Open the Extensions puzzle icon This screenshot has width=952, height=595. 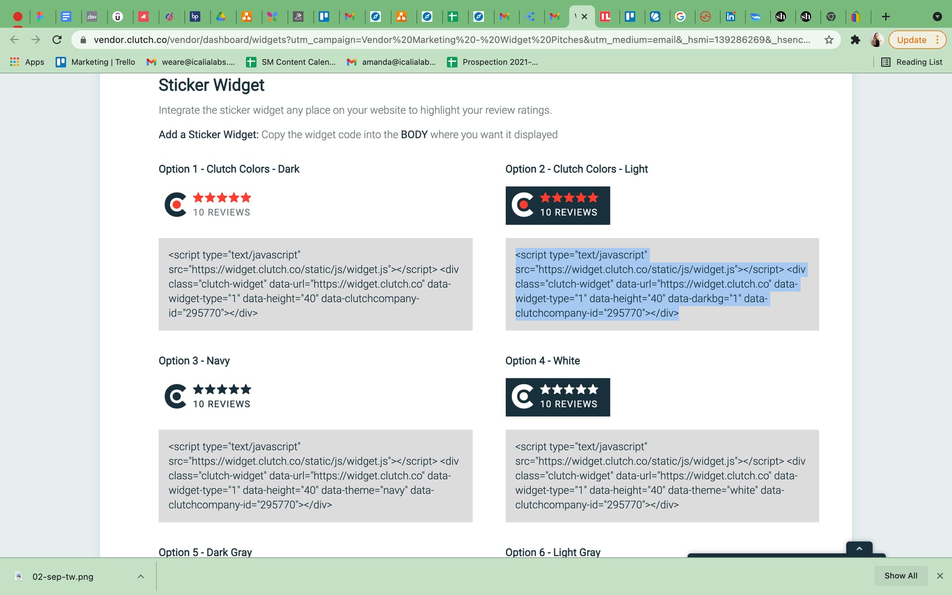coord(855,40)
